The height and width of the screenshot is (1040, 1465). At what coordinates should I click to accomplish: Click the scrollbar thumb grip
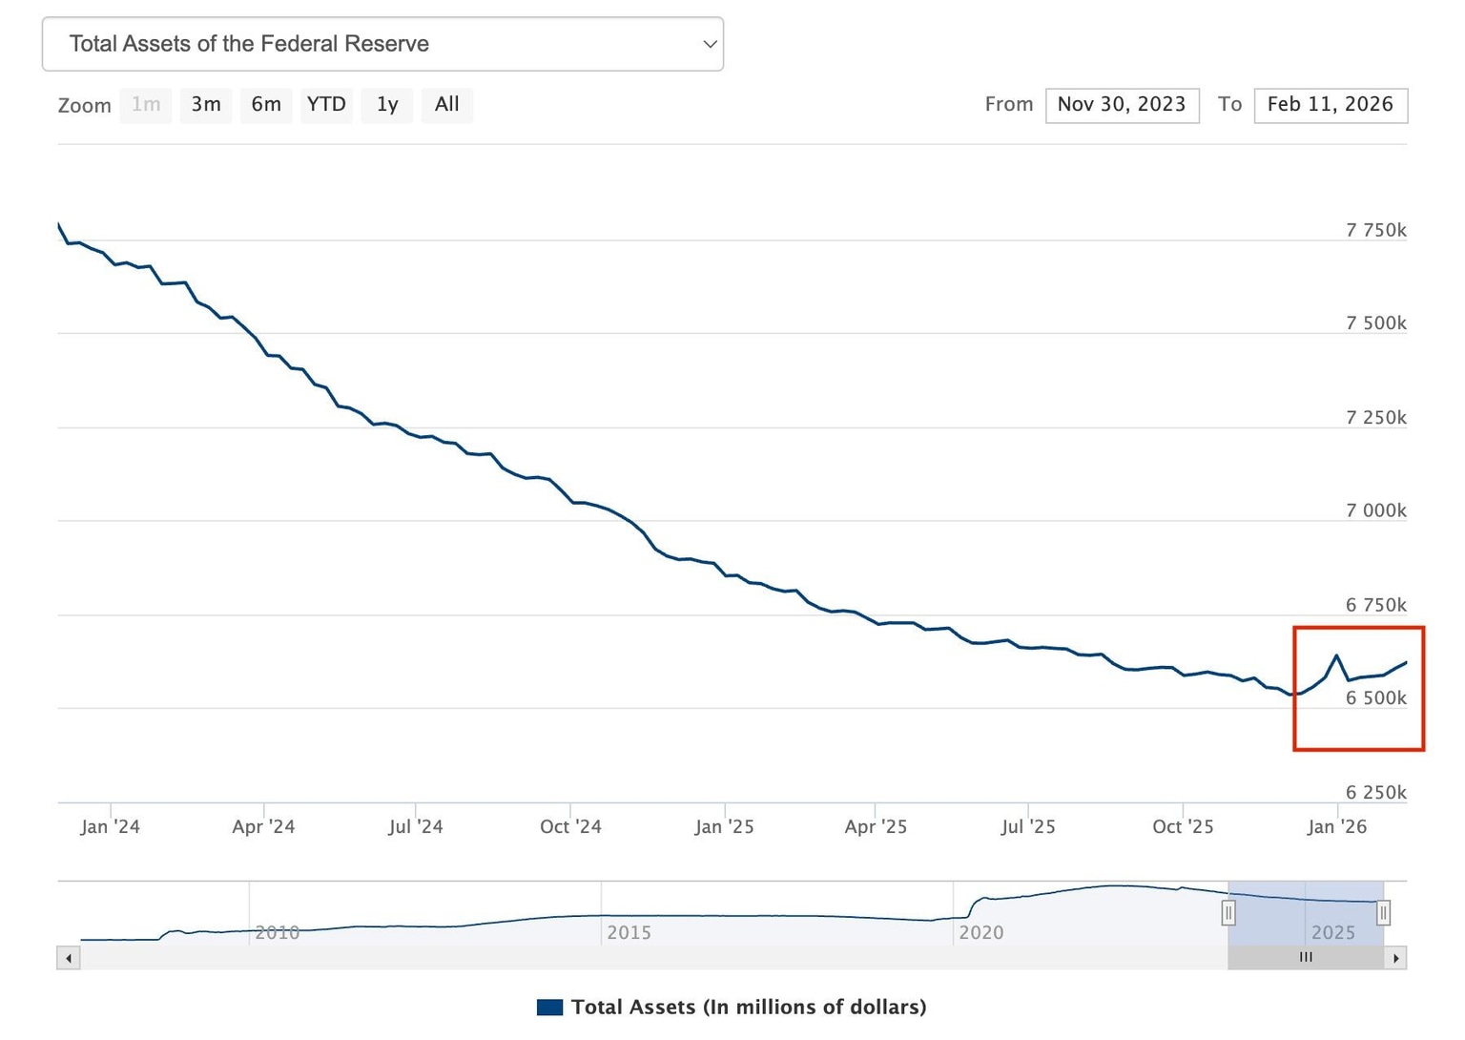pyautogui.click(x=1306, y=958)
